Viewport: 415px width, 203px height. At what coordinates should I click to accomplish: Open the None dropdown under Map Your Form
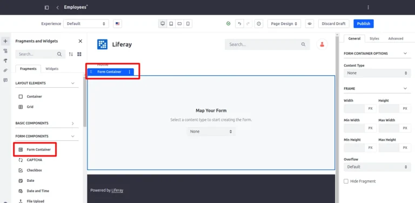click(x=211, y=132)
